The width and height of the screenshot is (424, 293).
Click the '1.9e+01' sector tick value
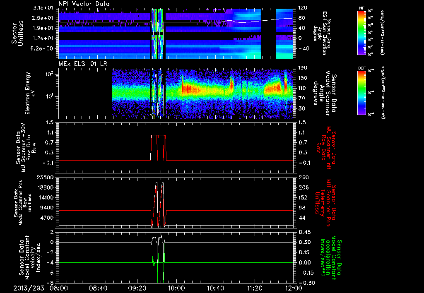coord(43,28)
